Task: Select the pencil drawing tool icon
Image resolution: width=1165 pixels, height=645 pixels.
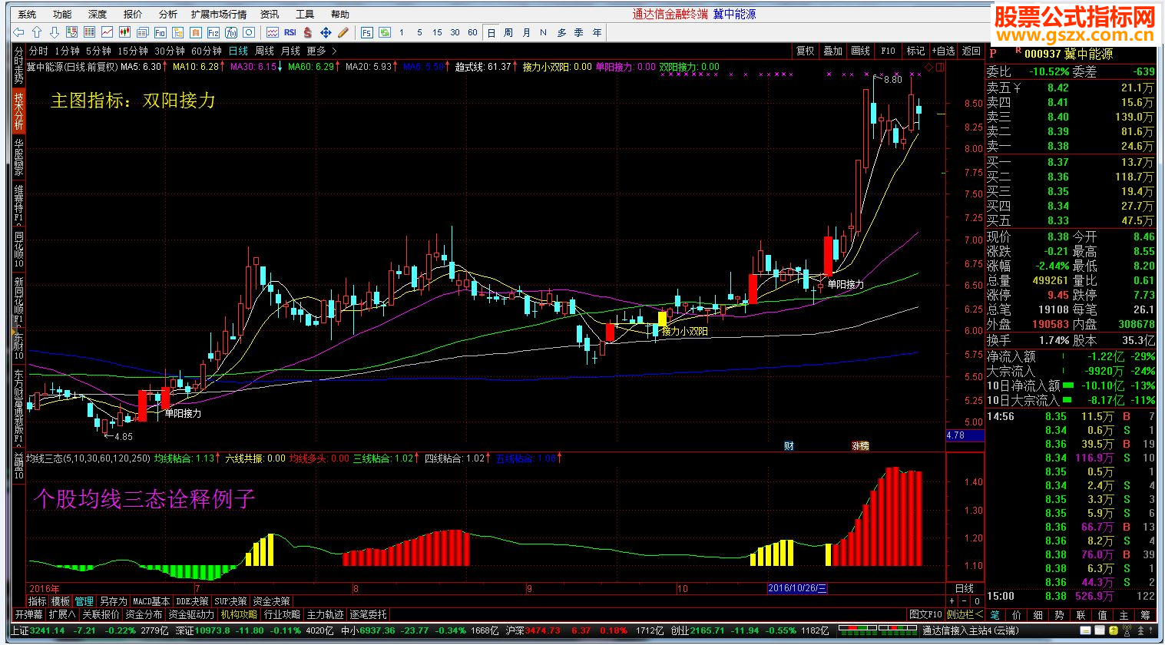Action: click(343, 32)
